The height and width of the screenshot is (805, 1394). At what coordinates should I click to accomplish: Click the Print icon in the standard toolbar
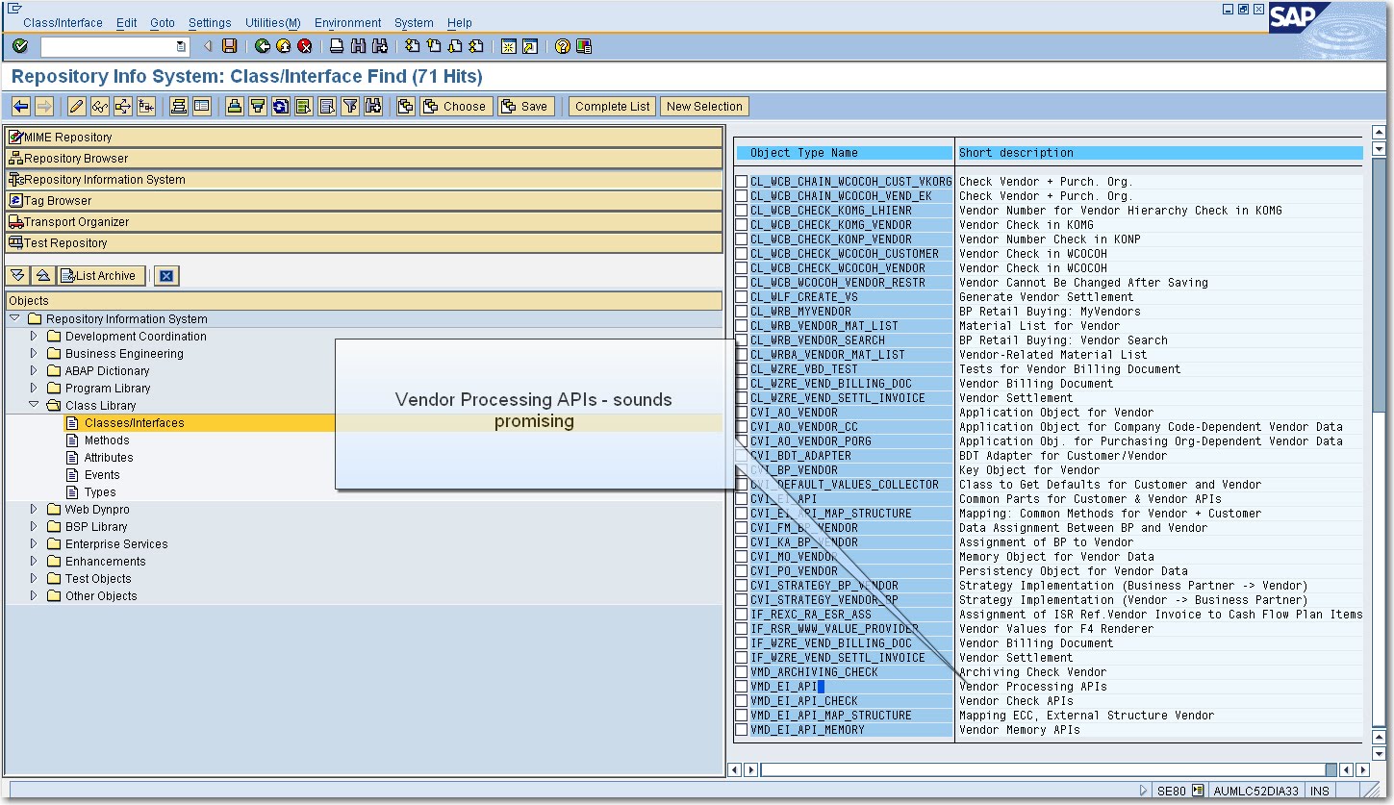tap(337, 46)
